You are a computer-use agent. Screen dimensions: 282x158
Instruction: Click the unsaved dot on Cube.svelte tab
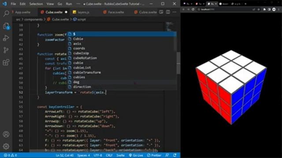coord(66,12)
